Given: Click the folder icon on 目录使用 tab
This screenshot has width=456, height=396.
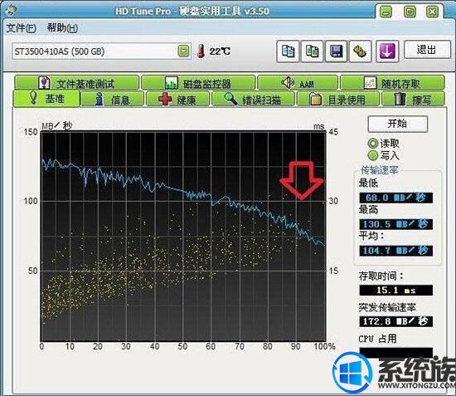Looking at the screenshot, I should click(316, 100).
